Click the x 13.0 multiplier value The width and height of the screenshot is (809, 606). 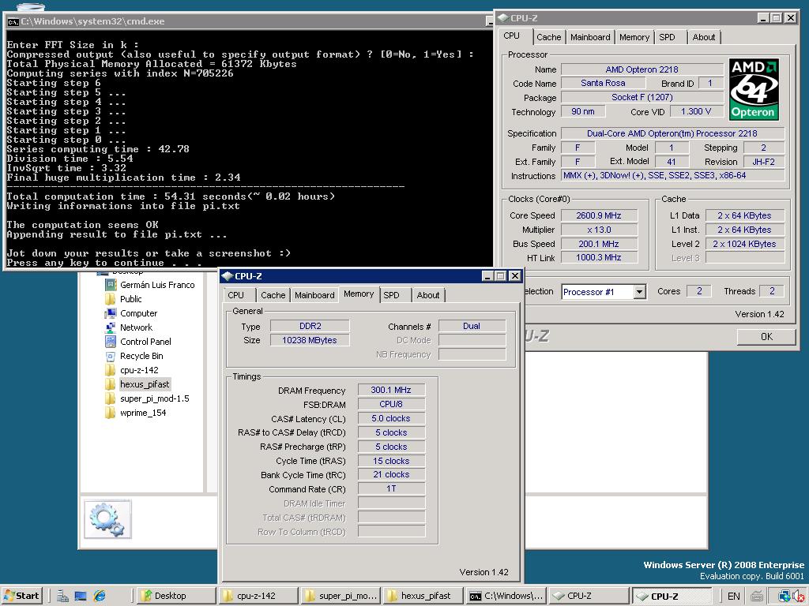click(x=599, y=230)
